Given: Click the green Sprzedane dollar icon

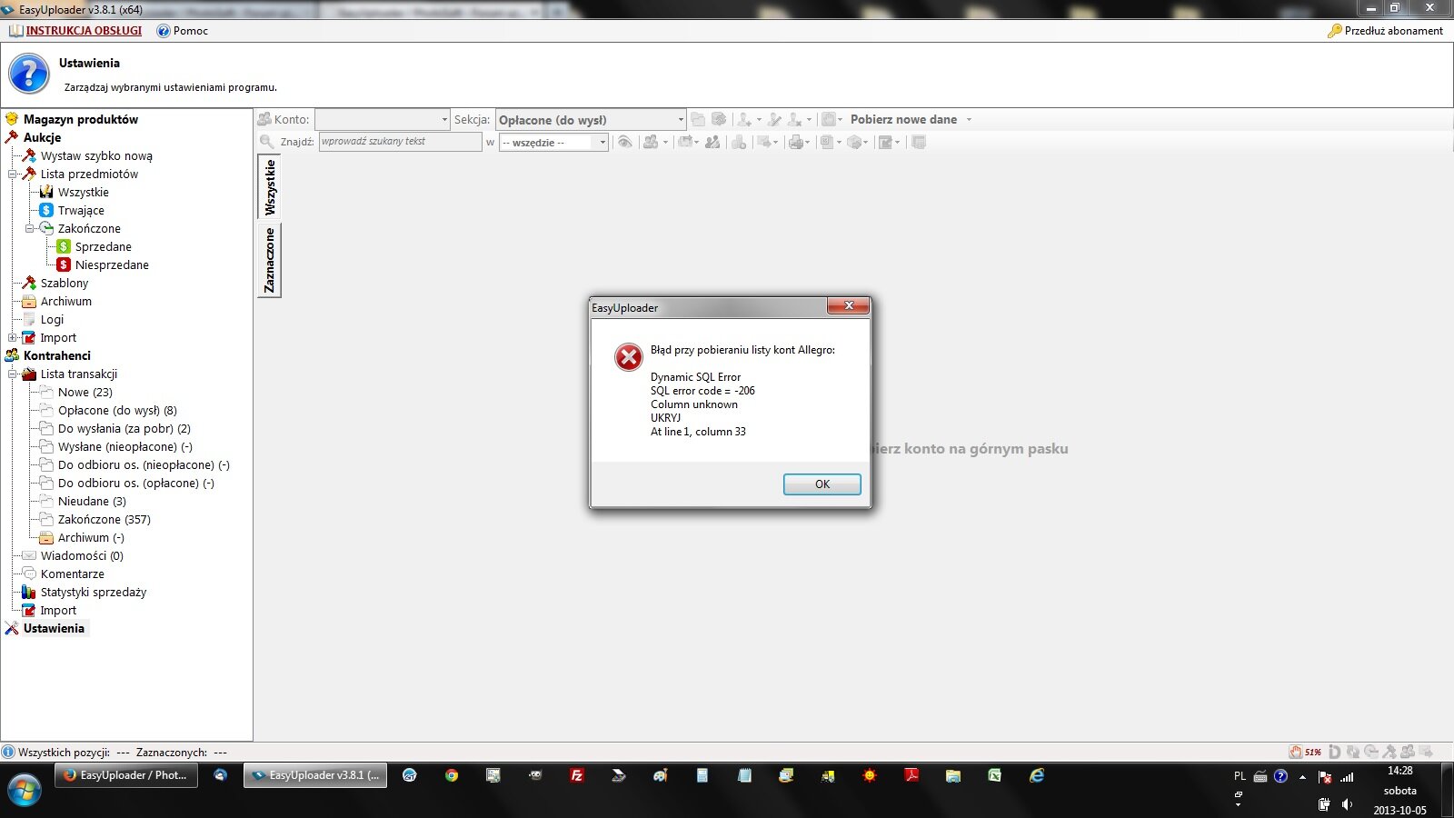Looking at the screenshot, I should click(x=64, y=246).
